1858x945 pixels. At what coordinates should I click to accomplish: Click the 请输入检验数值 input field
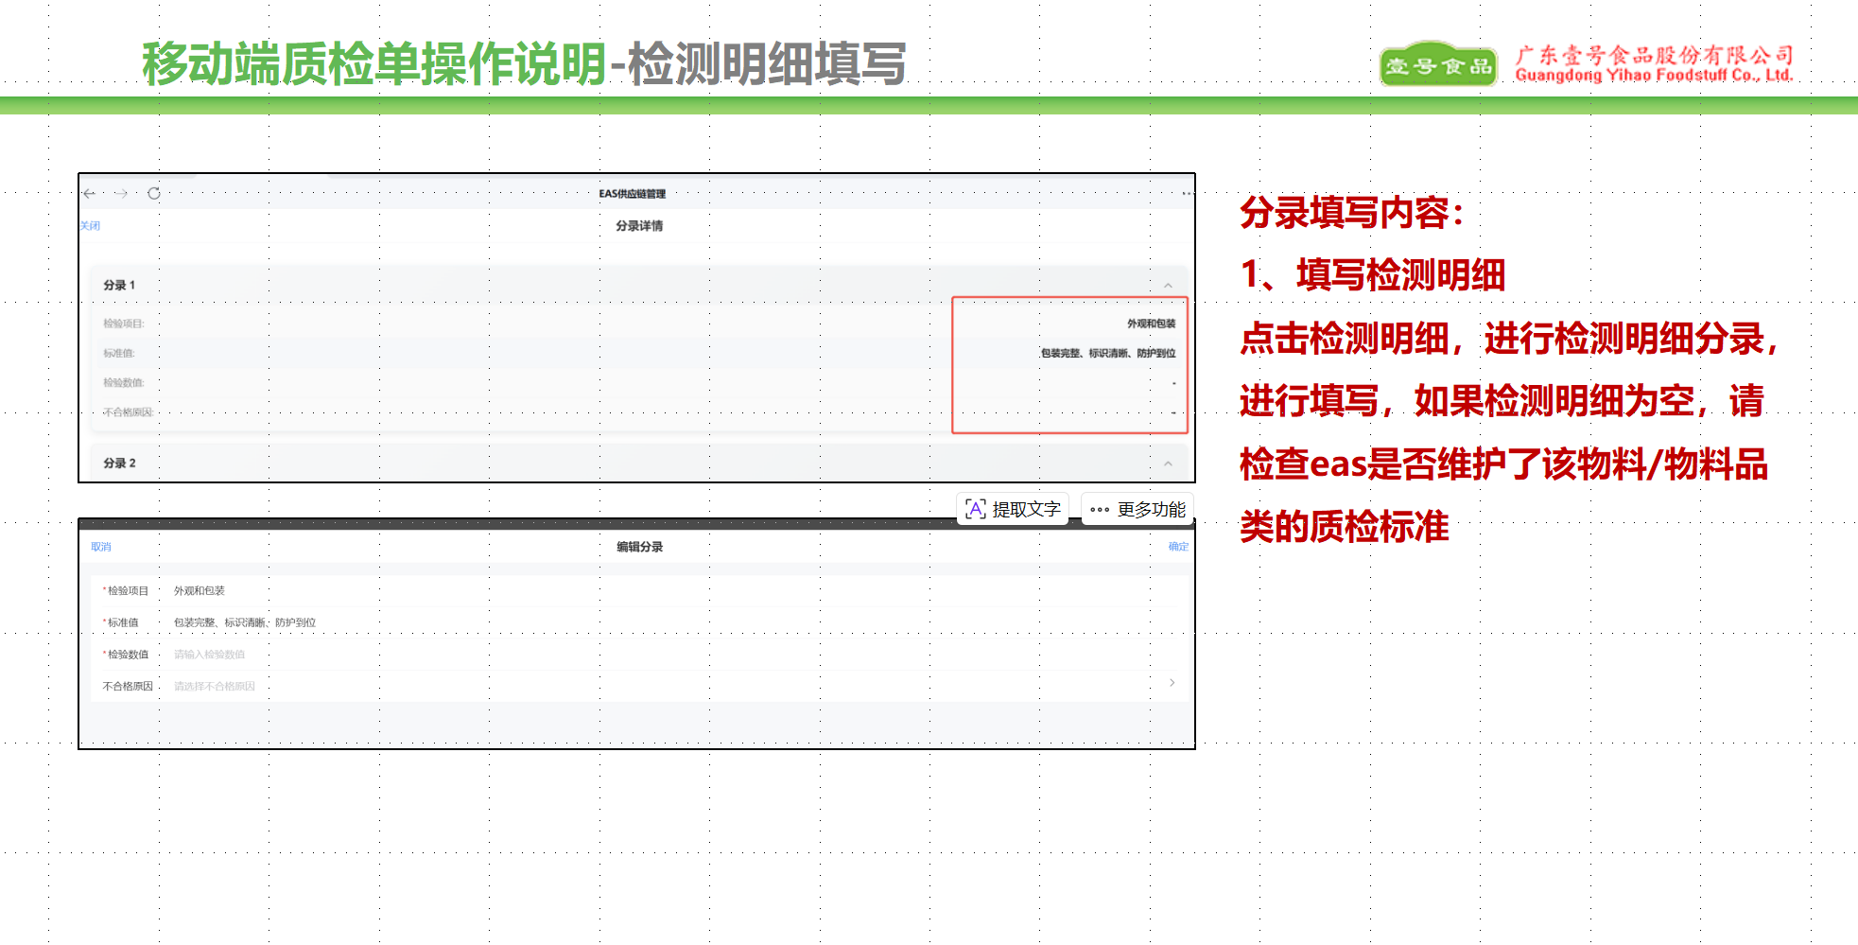(x=210, y=655)
